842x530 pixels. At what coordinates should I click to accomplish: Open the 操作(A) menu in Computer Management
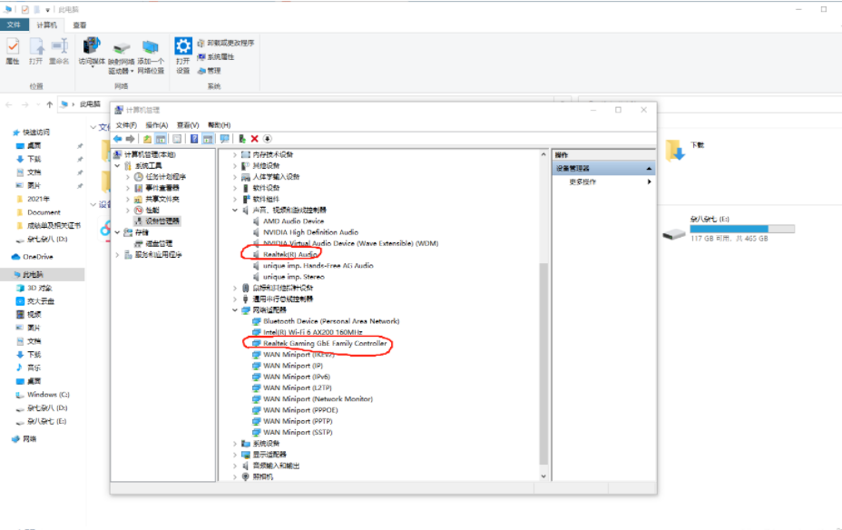tap(159, 123)
